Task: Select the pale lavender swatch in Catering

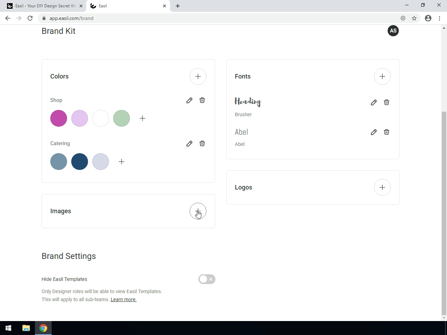Action: pyautogui.click(x=101, y=162)
